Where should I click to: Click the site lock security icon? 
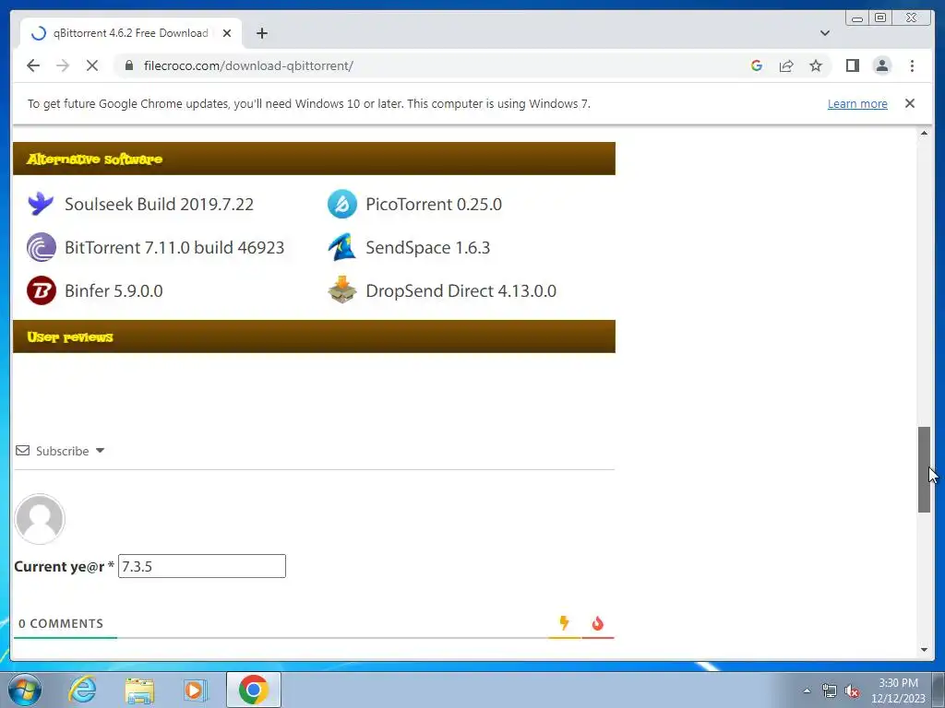pyautogui.click(x=128, y=65)
